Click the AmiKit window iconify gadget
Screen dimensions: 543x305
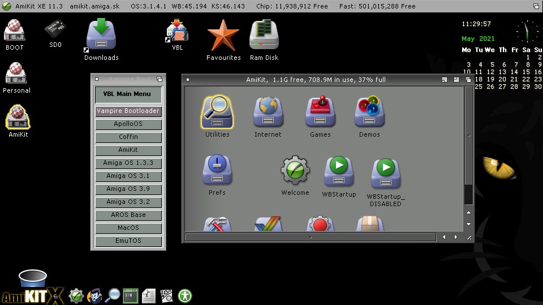(x=445, y=80)
